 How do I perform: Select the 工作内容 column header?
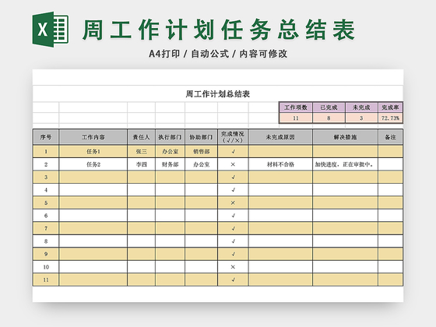coord(93,137)
